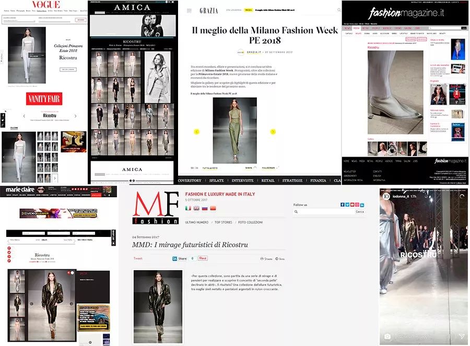
Task: Click the top red social icon on Marie Claire
Action: [x=9, y=248]
